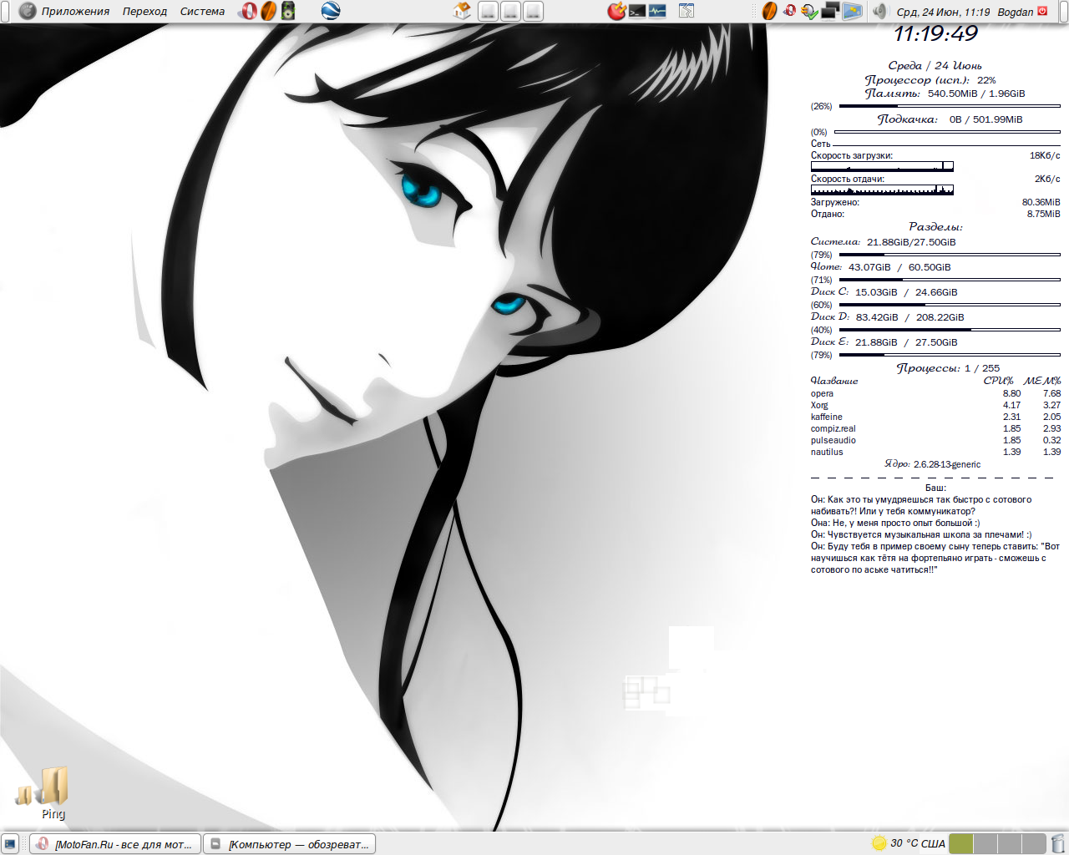Viewport: 1069px width, 855px height.
Task: Open the third drive launcher in the top panel
Action: point(532,11)
